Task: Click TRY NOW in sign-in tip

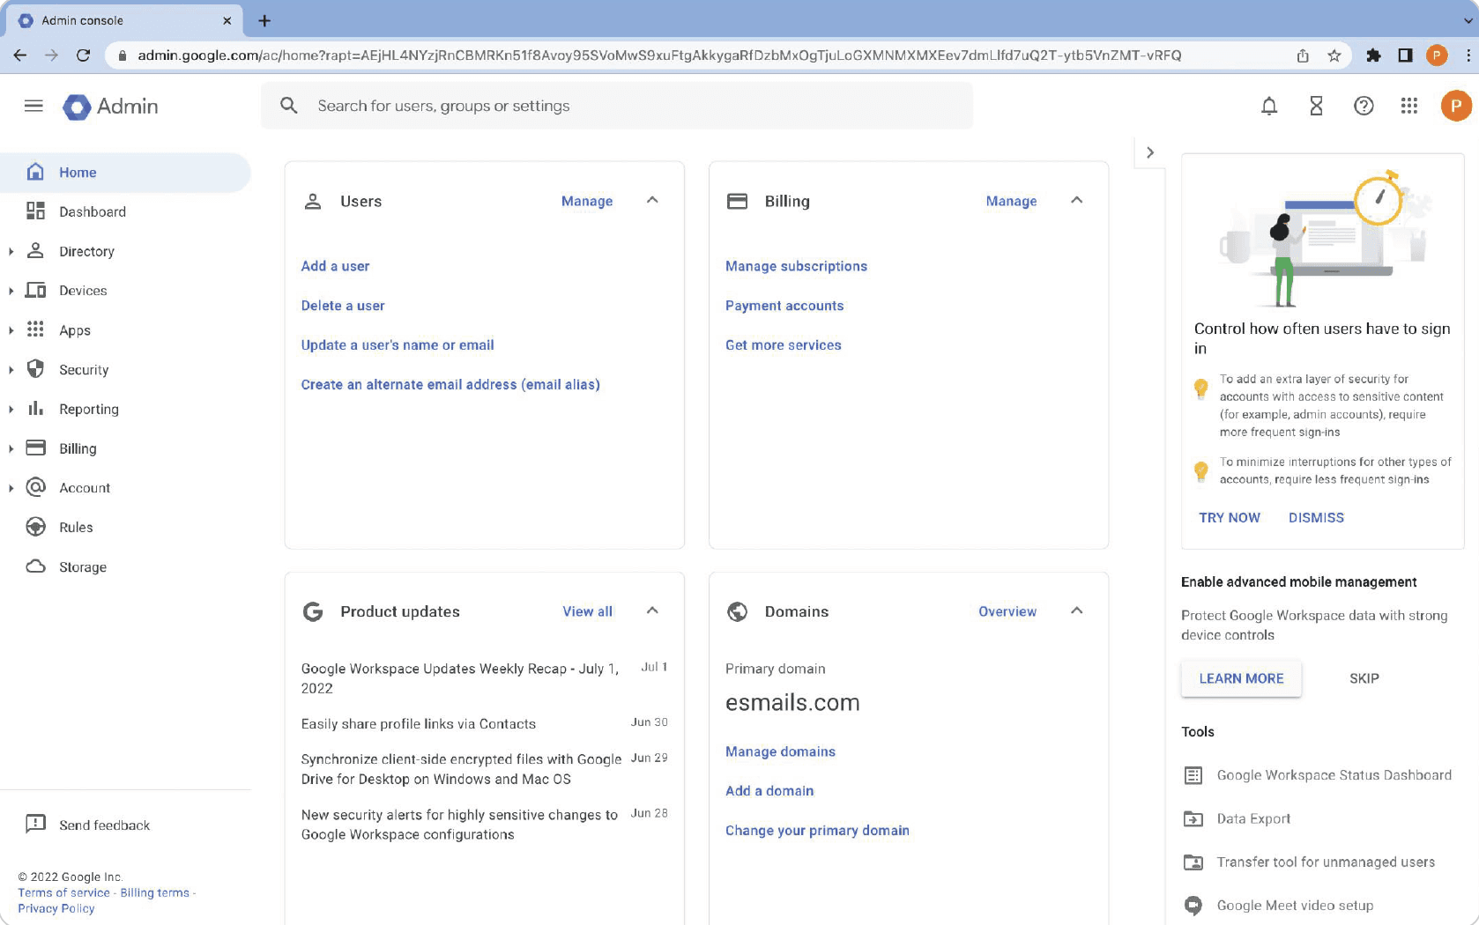Action: pos(1229,518)
